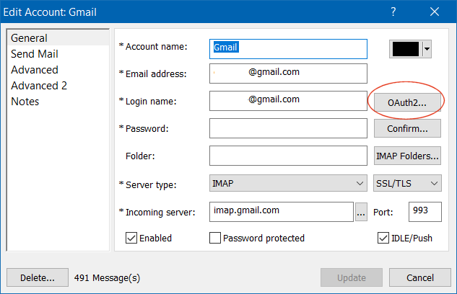Screen dimensions: 457x294
Task: Enable the Password protected checkbox
Action: [x=215, y=238]
